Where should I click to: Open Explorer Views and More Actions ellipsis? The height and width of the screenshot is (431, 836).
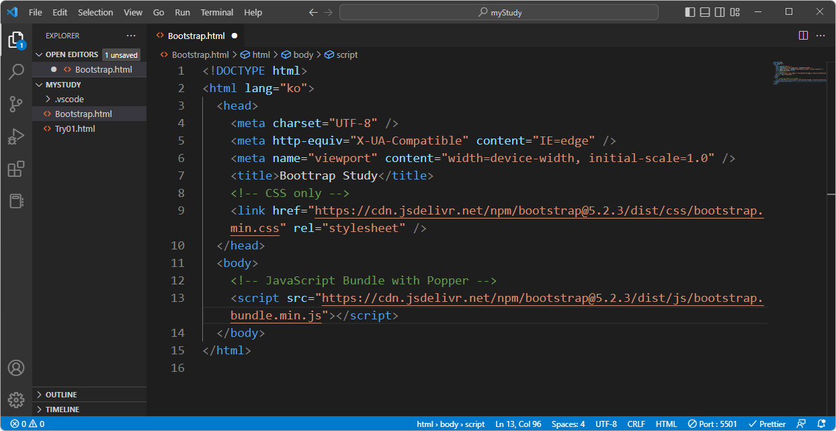tap(130, 36)
